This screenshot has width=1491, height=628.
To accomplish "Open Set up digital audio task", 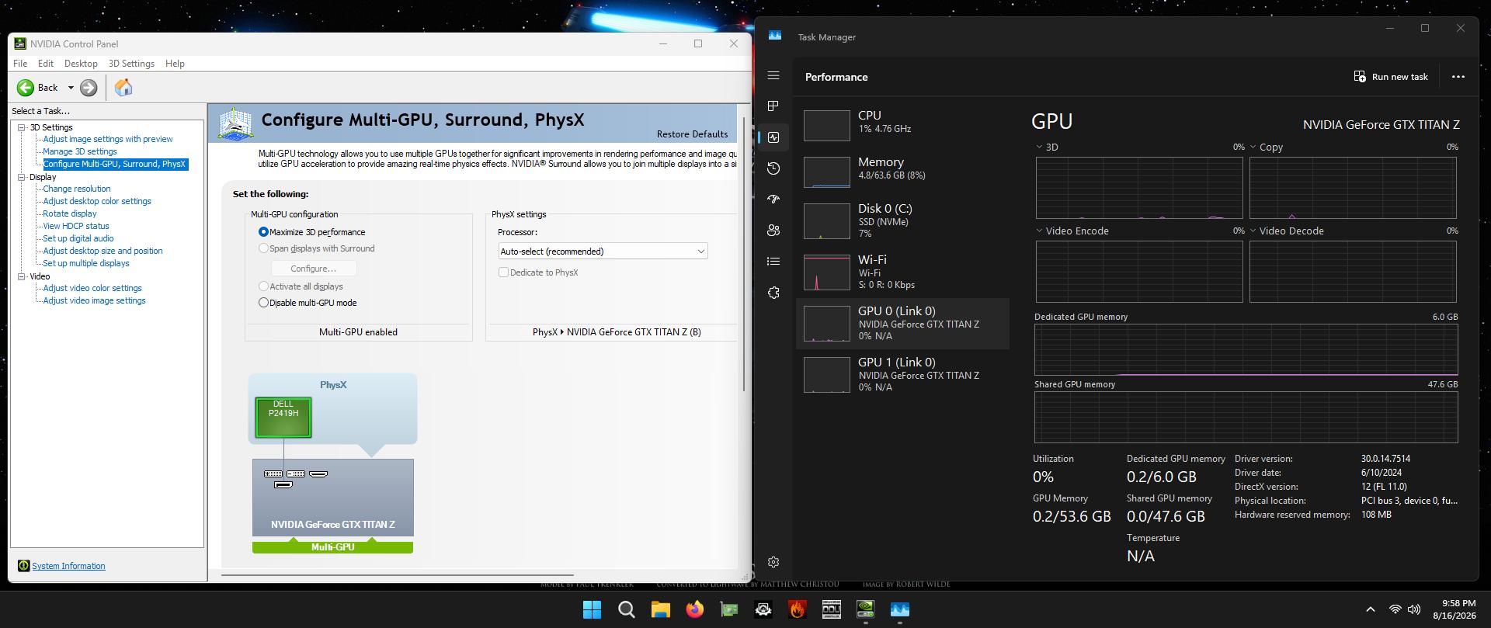I will (x=78, y=238).
